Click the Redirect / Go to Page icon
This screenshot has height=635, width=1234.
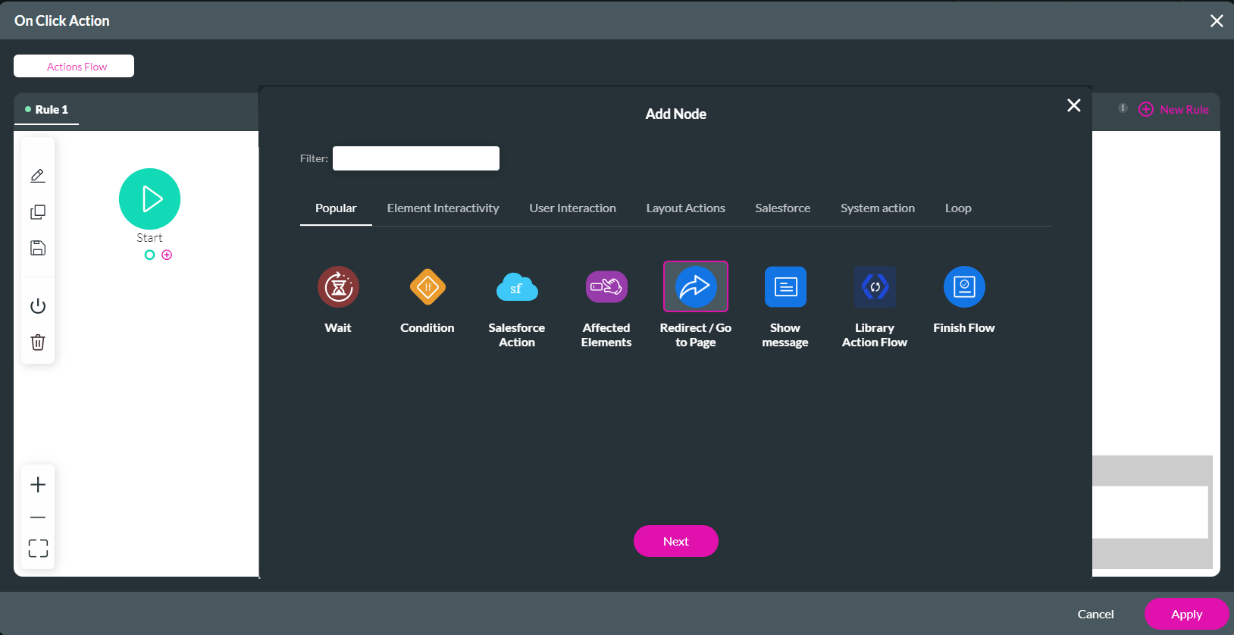696,286
